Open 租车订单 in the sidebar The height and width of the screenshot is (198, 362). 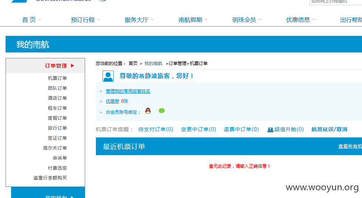click(57, 108)
